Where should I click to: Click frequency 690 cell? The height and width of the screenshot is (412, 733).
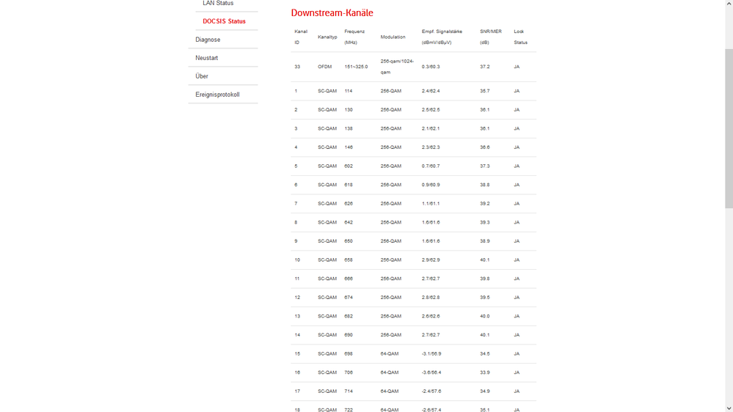point(349,335)
